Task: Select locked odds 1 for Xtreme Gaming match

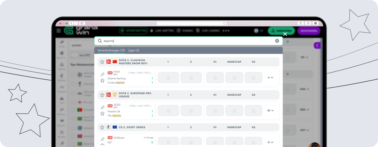Action: pyautogui.click(x=168, y=78)
